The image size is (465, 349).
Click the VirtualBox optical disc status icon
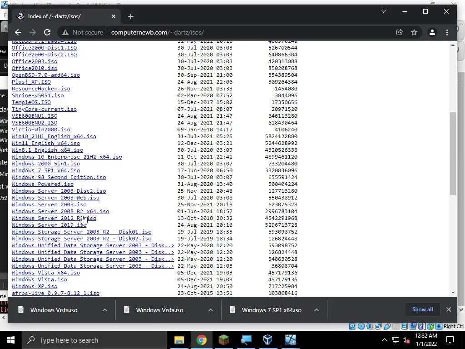tap(361, 326)
